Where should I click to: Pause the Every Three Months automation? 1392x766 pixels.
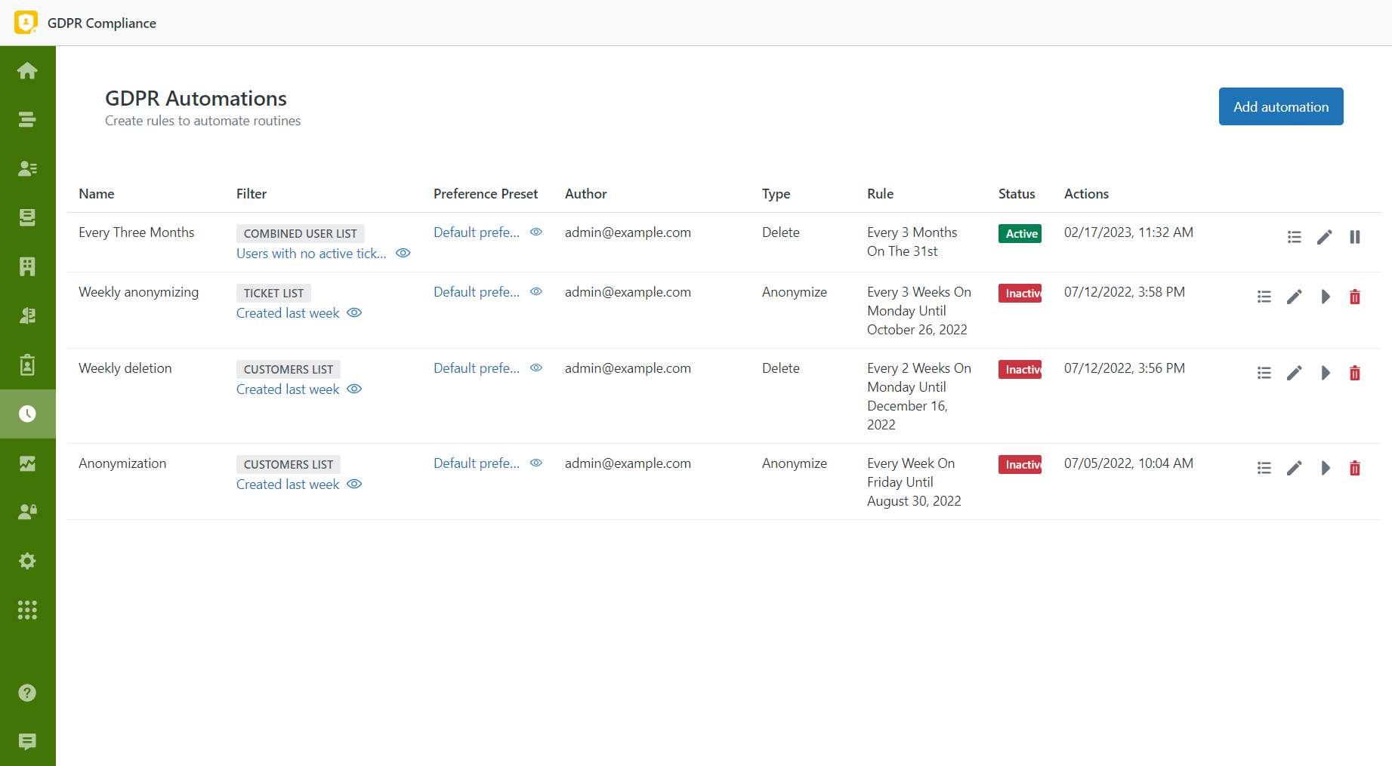click(x=1354, y=236)
